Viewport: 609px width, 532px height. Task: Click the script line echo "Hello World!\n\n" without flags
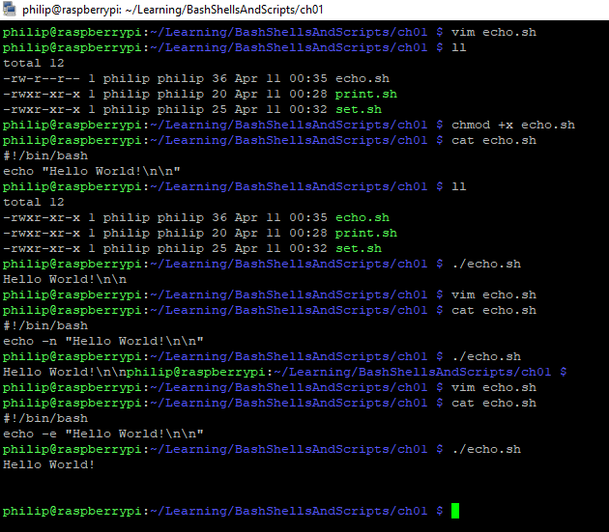(91, 171)
